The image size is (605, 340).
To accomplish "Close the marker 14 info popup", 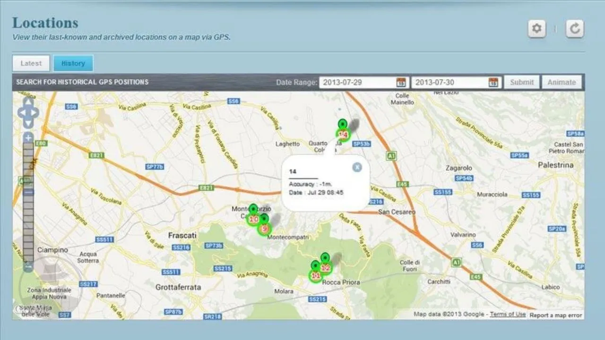I will [x=357, y=167].
